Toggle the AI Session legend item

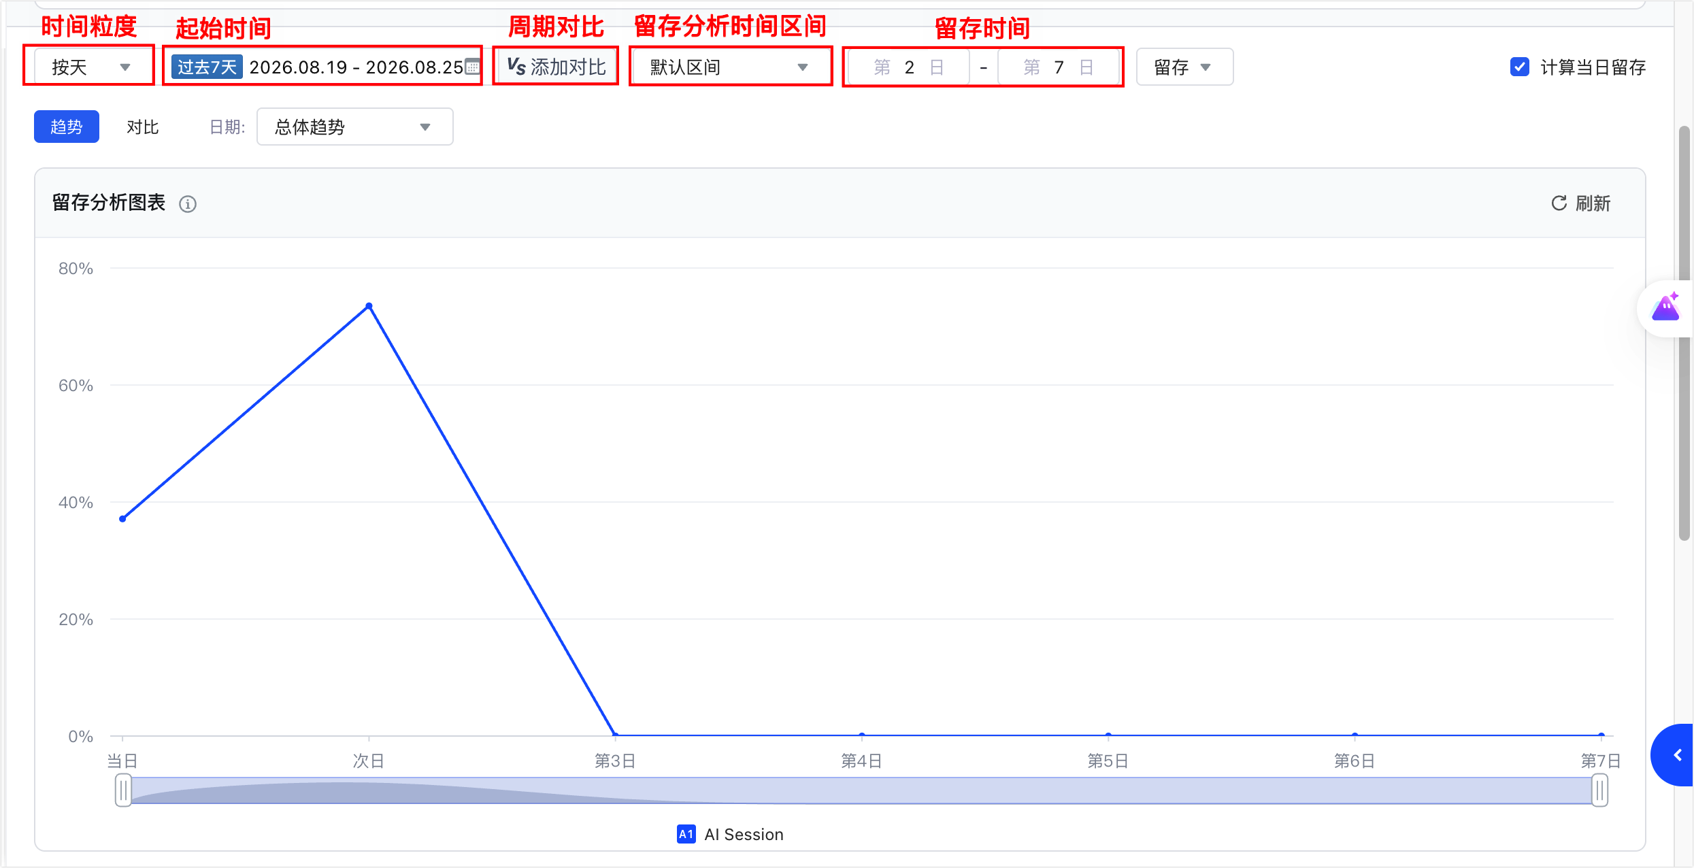[731, 834]
